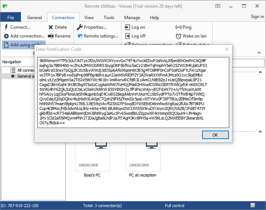Collapse the lower connection group chevron
Image resolution: width=266 pixels, height=210 pixels.
260,132
